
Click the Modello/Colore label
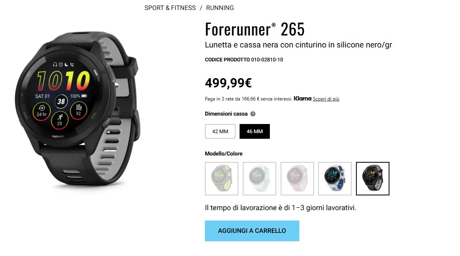point(224,154)
